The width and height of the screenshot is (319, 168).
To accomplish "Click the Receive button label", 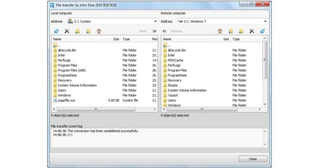I will pyautogui.click(x=176, y=31).
